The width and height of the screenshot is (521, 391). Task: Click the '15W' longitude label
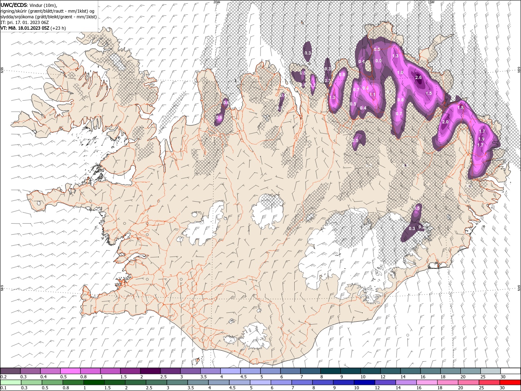[x=431, y=2]
